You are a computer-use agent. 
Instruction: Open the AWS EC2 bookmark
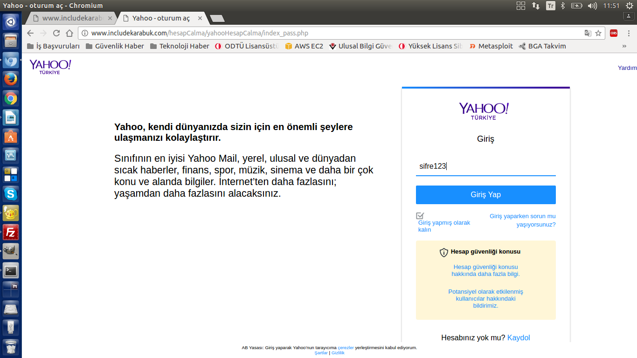304,46
